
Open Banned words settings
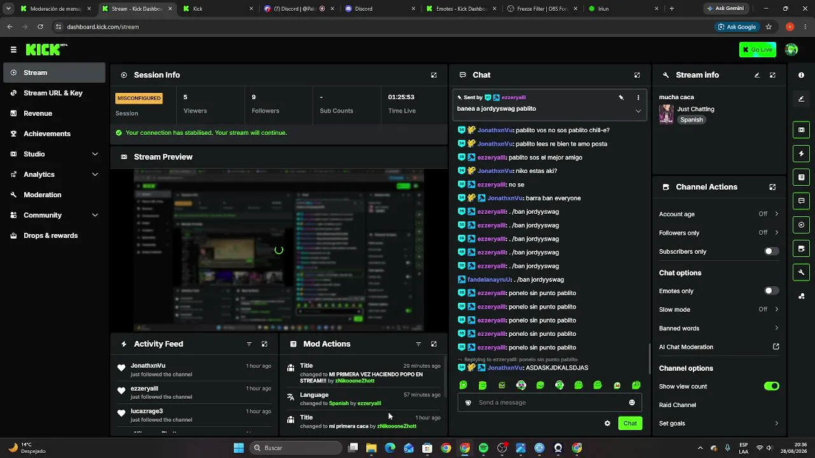[719, 328]
